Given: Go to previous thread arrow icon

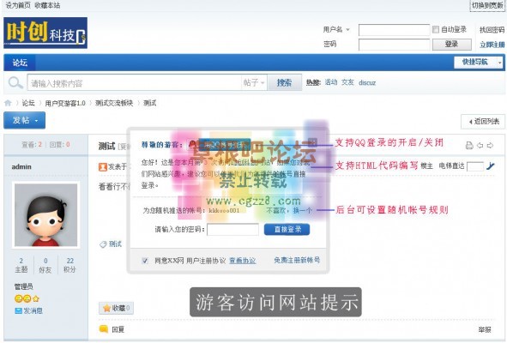Looking at the screenshot, I should point(480,146).
